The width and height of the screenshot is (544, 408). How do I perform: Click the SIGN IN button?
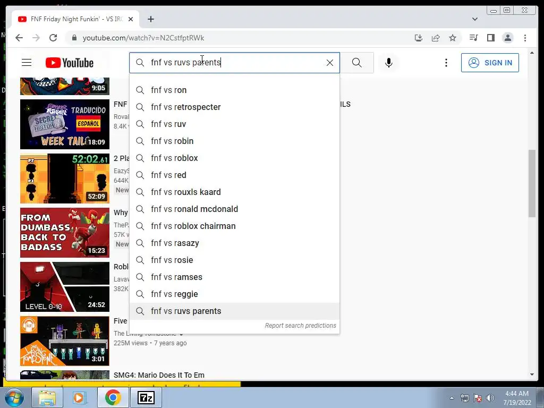pos(490,63)
